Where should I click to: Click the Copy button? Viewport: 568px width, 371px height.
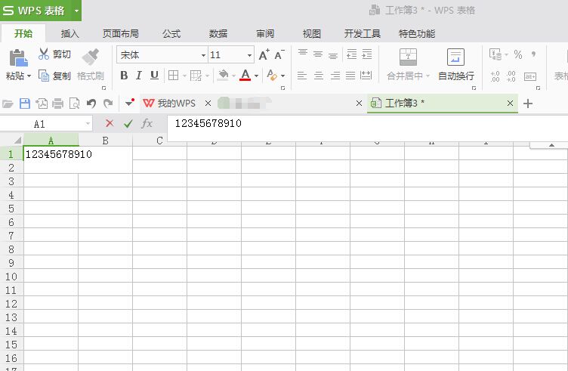point(54,76)
